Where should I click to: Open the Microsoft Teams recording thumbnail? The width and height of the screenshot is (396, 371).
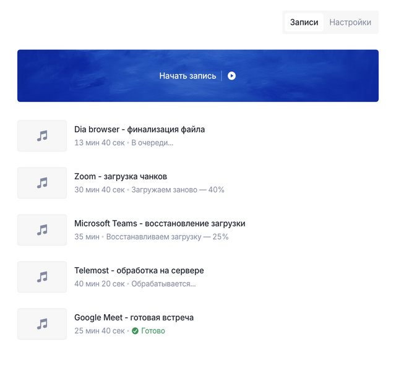click(x=42, y=229)
